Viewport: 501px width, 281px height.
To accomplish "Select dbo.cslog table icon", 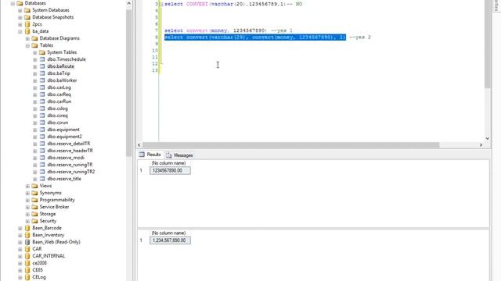I will 42,108.
